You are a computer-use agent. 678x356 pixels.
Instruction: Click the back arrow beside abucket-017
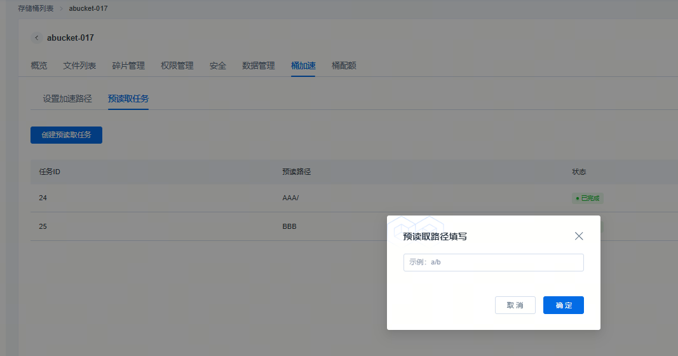click(37, 38)
